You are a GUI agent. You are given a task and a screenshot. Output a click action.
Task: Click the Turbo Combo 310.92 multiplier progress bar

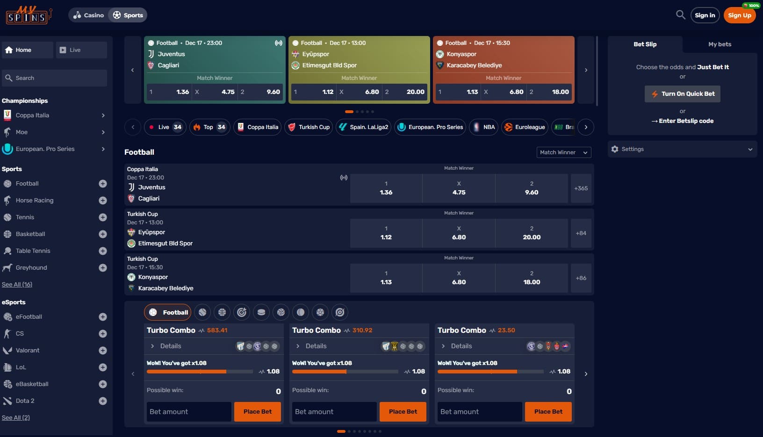coord(346,372)
